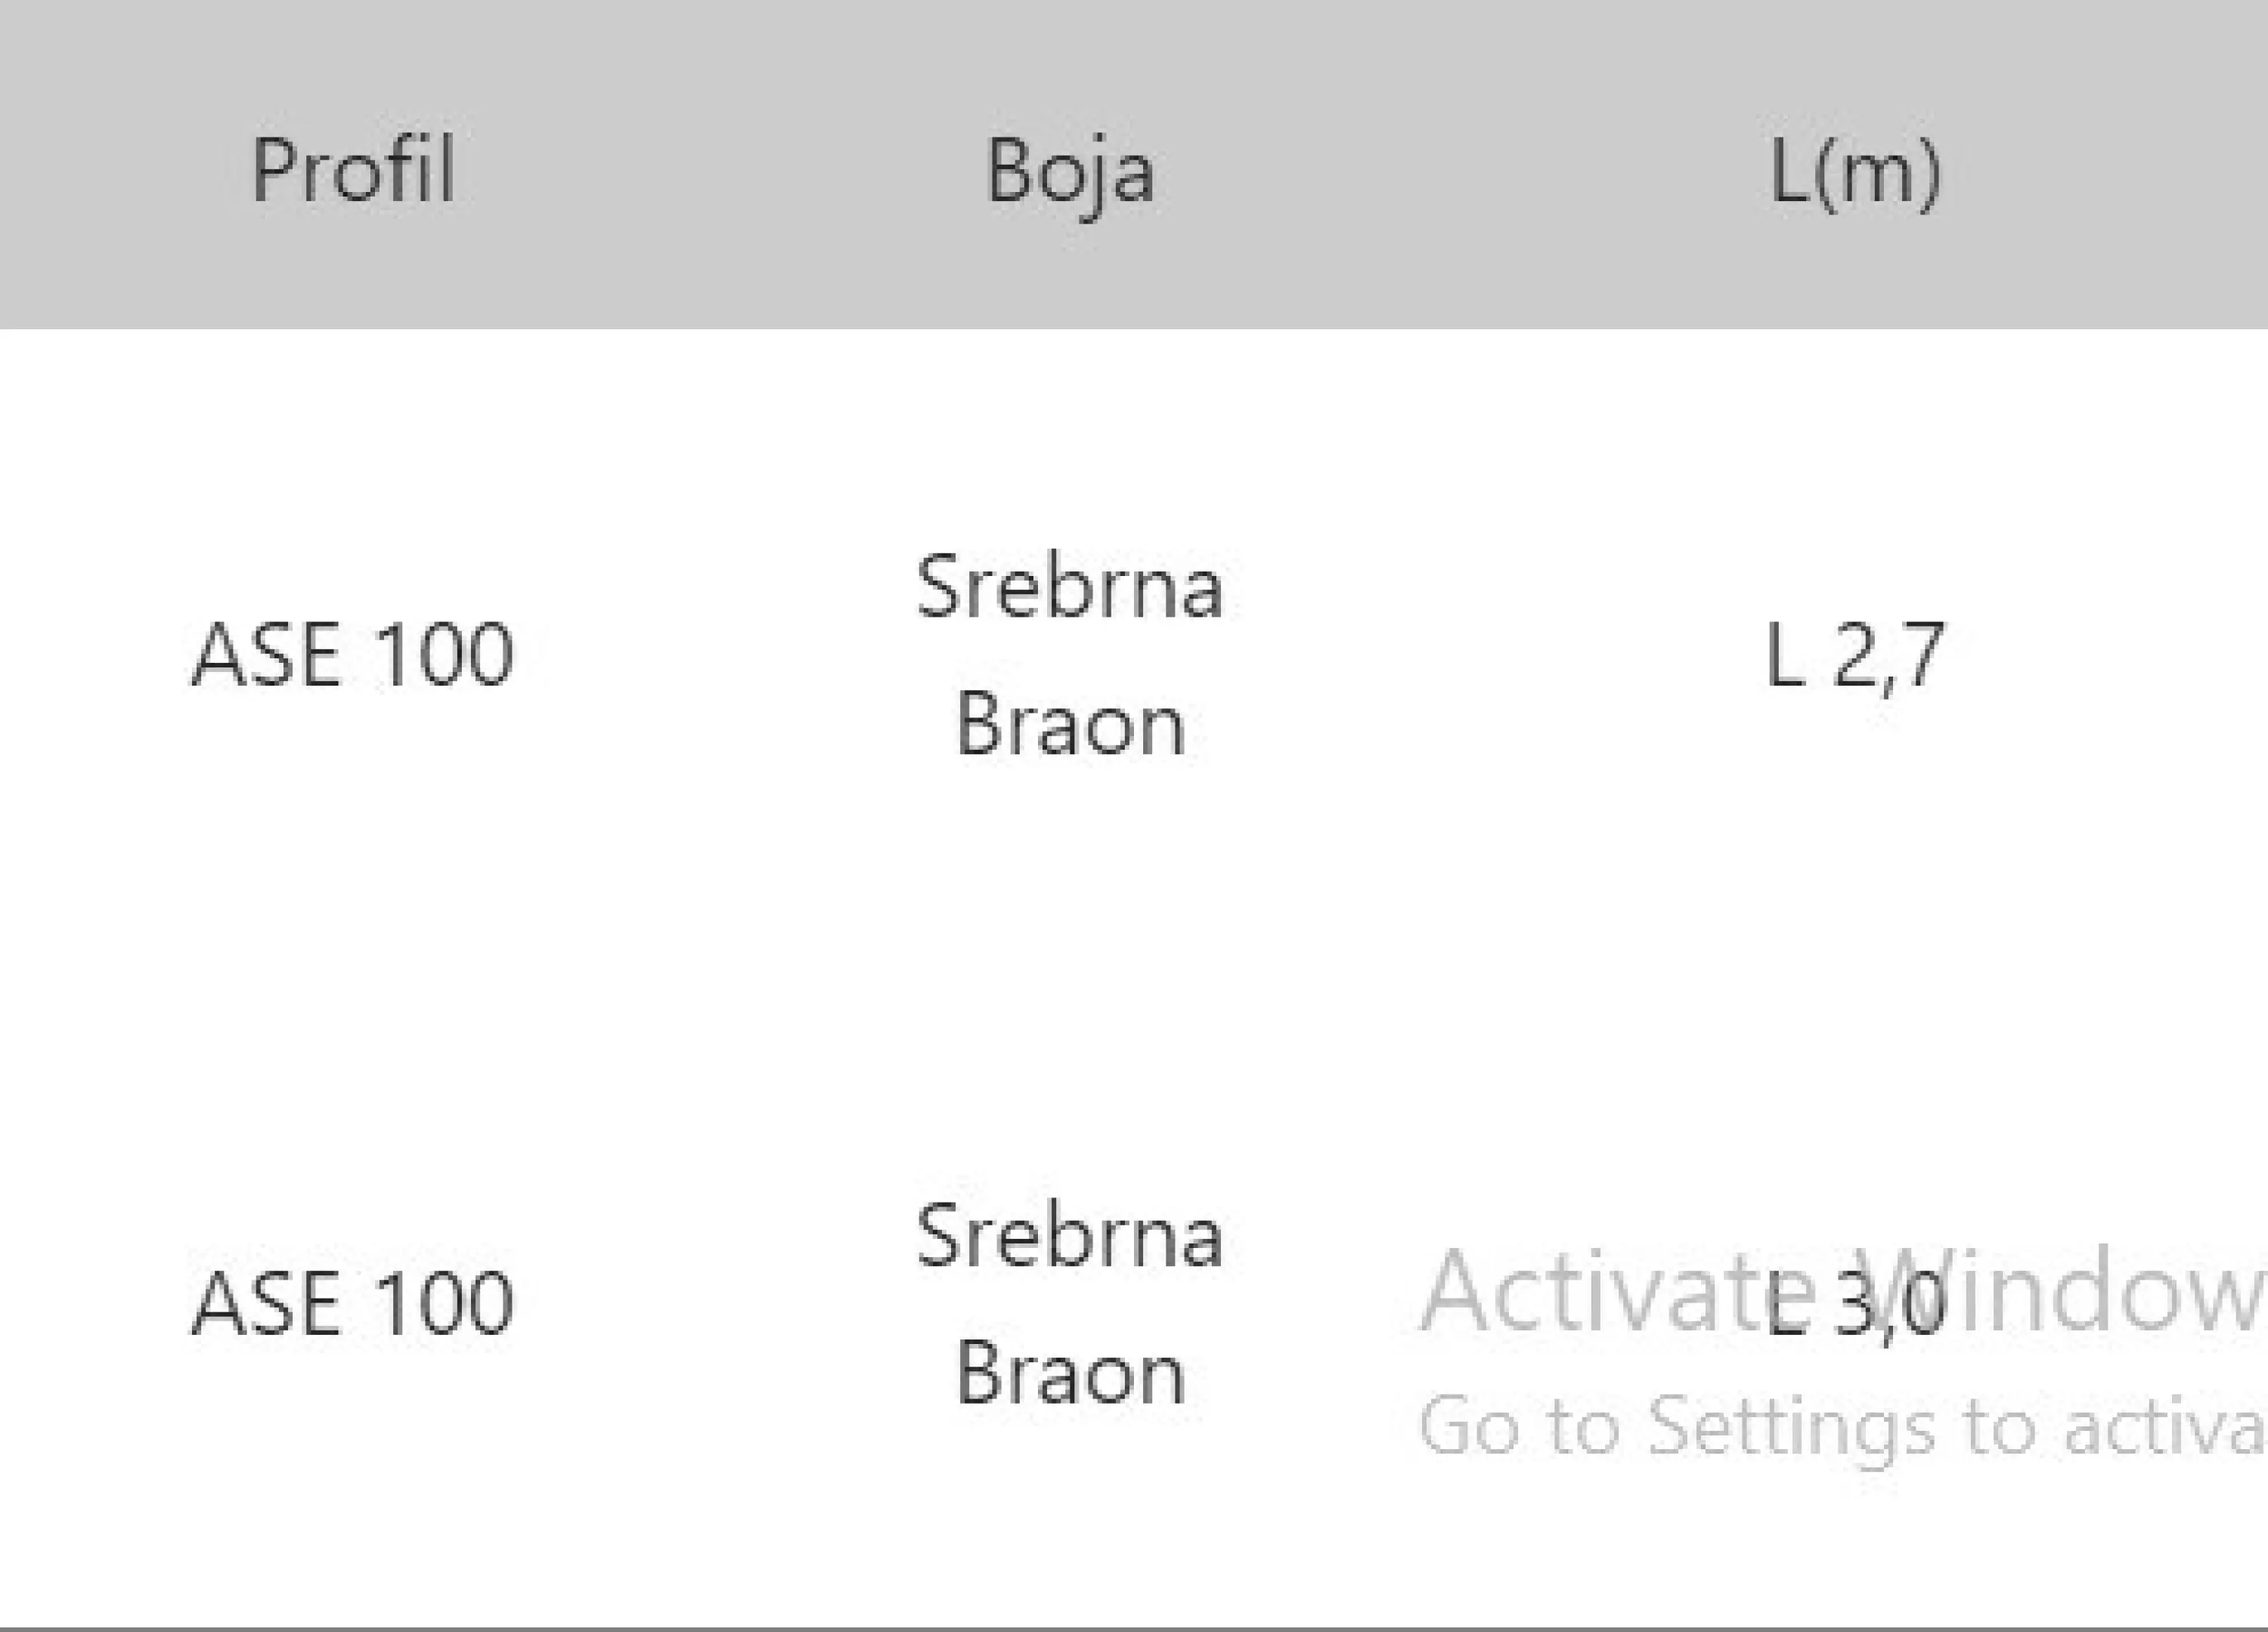Click the gray header space between Boja and L(m)

[1460, 165]
